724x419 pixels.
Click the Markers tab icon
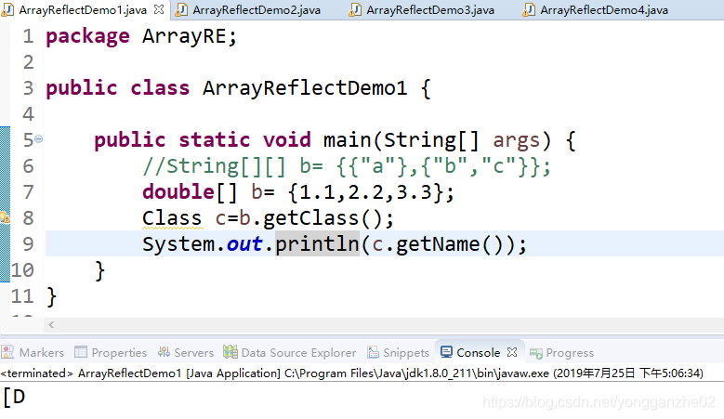pyautogui.click(x=7, y=352)
